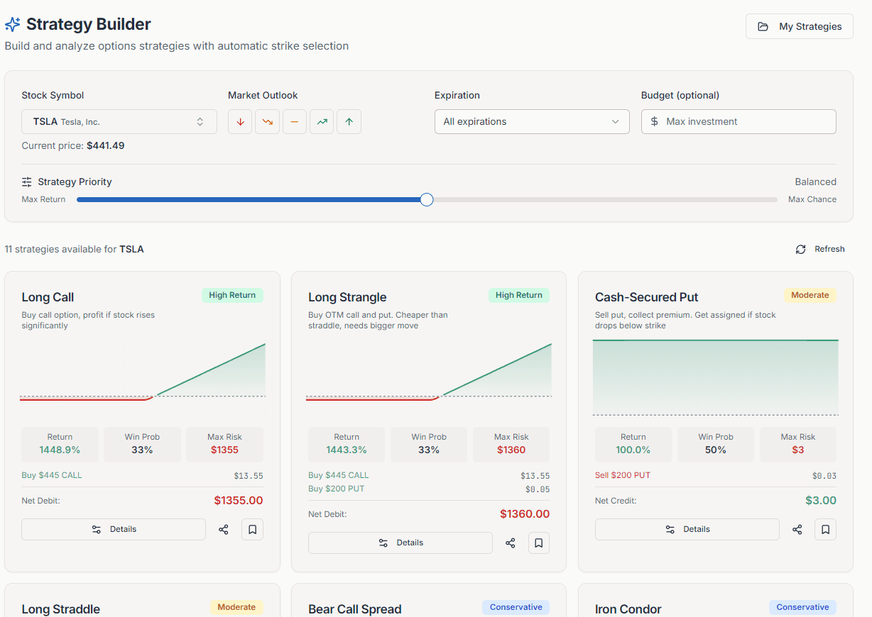The image size is (872, 617).
Task: Bookmark the Cash-Secured Put strategy
Action: pyautogui.click(x=825, y=530)
